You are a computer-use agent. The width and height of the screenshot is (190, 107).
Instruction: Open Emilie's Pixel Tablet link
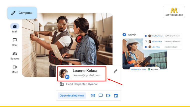click(138, 69)
